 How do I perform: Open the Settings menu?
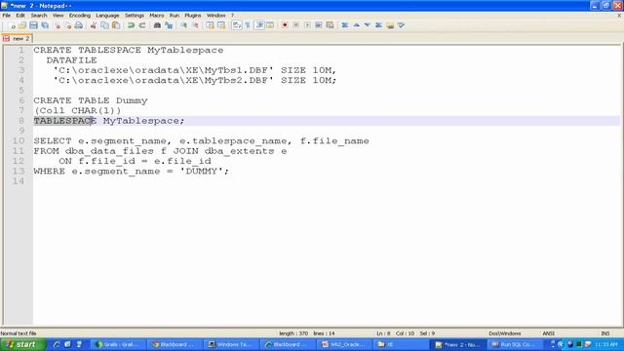(x=135, y=16)
